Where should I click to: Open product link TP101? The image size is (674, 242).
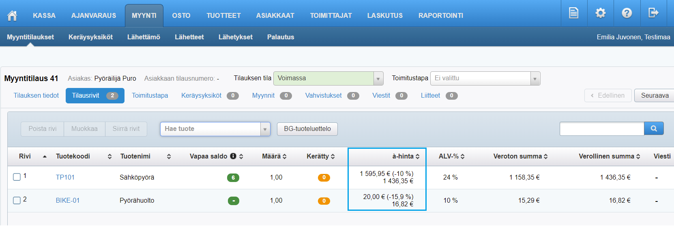[65, 178]
